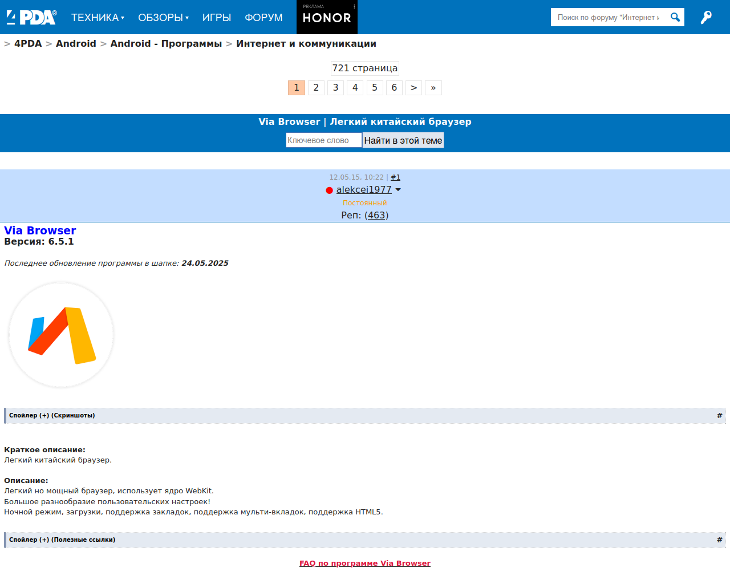Open the ad options dots on the HONOR banner
The width and height of the screenshot is (730, 584).
354,6
